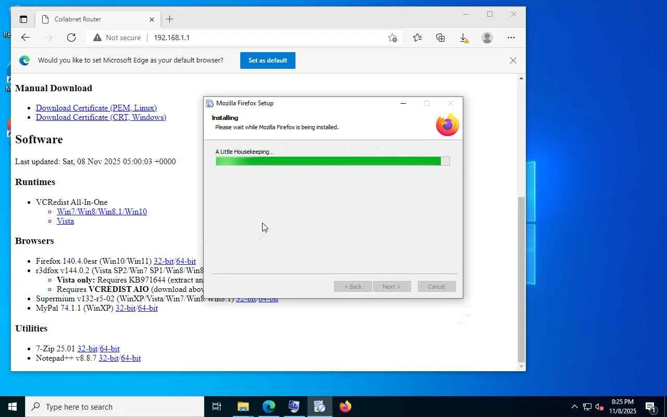Show Edge downloads panel
667x417 pixels.
click(x=464, y=38)
